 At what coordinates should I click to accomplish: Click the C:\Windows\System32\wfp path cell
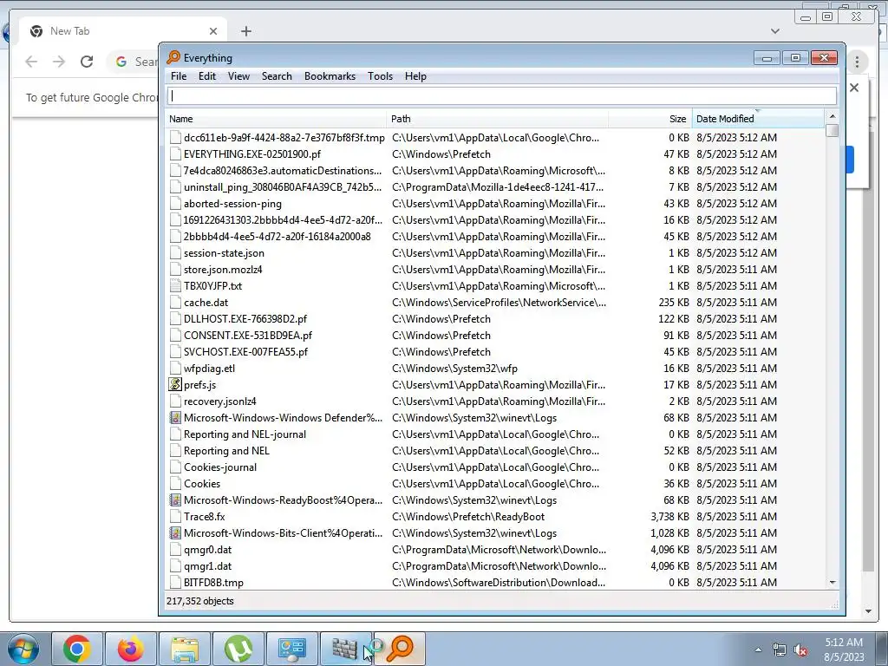[454, 368]
